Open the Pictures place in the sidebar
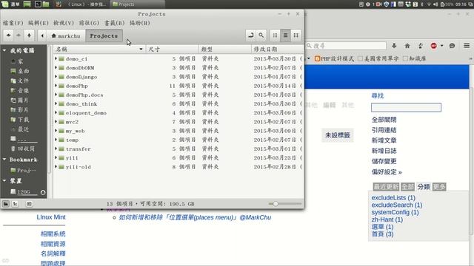474x266 pixels. [x=20, y=100]
